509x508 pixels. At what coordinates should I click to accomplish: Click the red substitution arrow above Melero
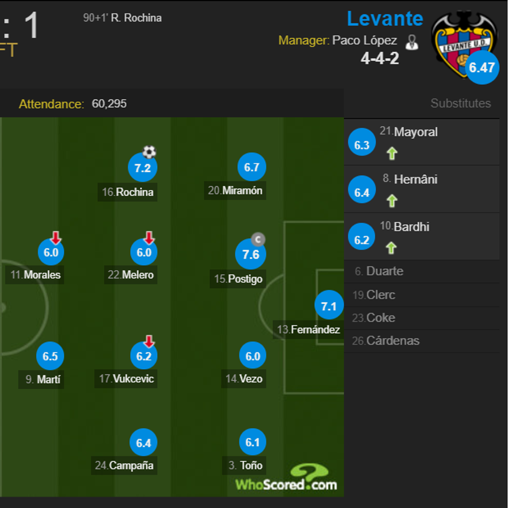150,236
